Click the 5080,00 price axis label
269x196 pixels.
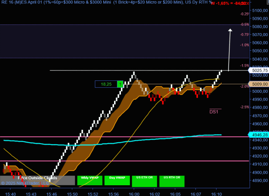tap(260, 27)
